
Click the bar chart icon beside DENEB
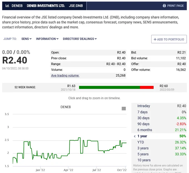(7, 6)
